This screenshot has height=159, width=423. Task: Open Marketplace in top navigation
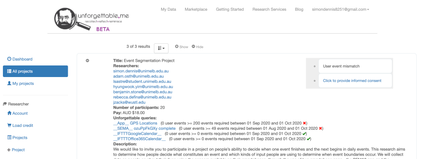point(196,9)
